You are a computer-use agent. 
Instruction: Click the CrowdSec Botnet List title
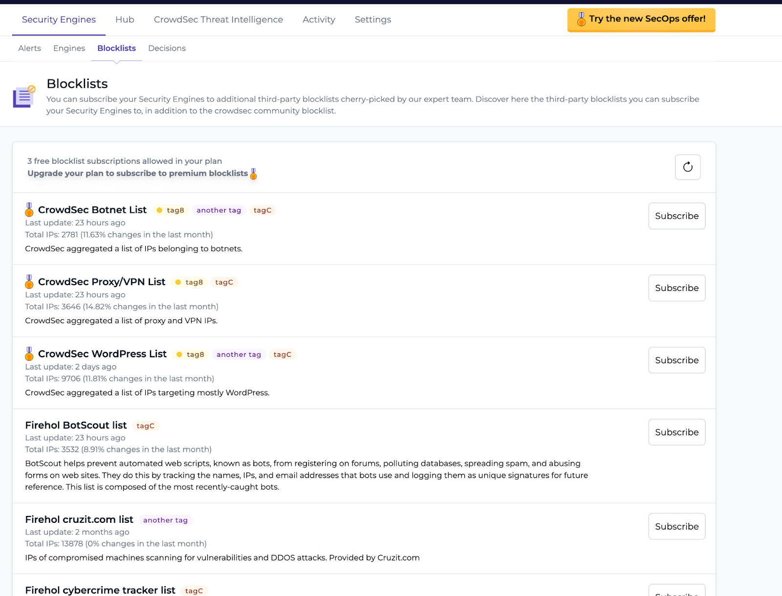tap(92, 210)
